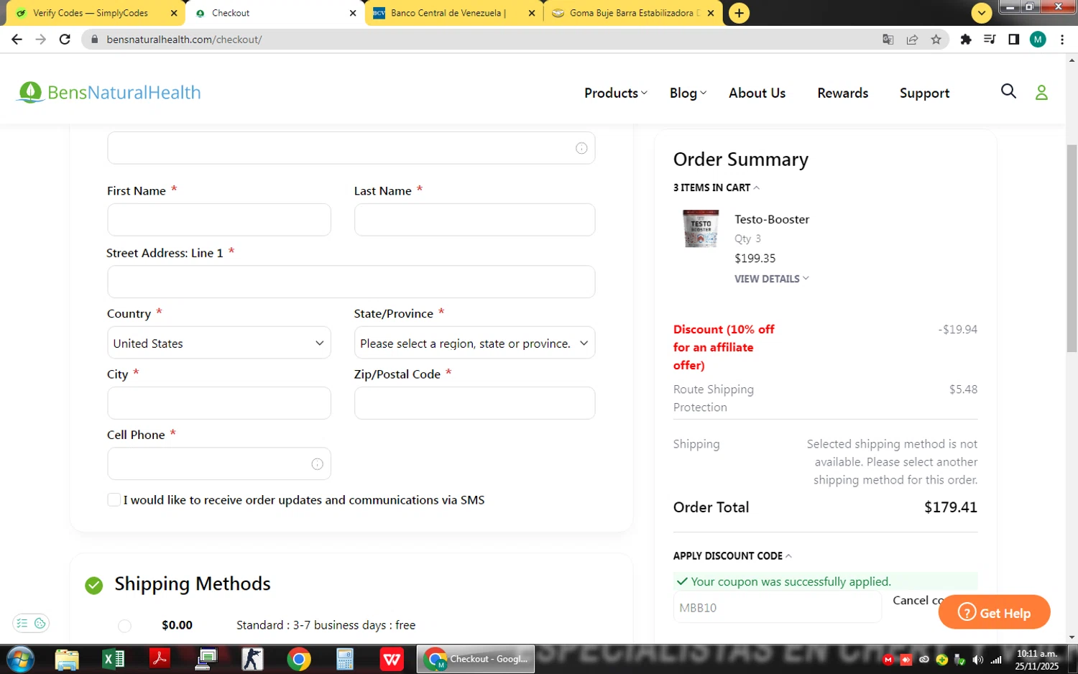Click the volume speaker icon in system tray
The image size is (1078, 674).
point(977,660)
